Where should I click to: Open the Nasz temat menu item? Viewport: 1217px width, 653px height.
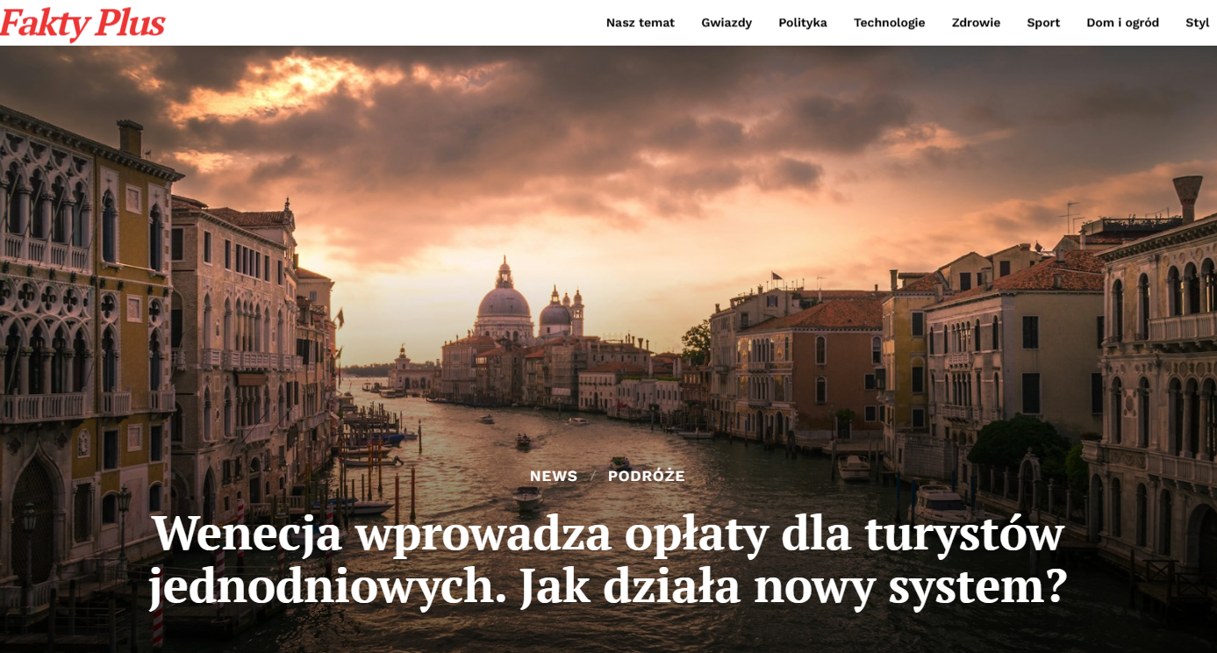coord(640,23)
